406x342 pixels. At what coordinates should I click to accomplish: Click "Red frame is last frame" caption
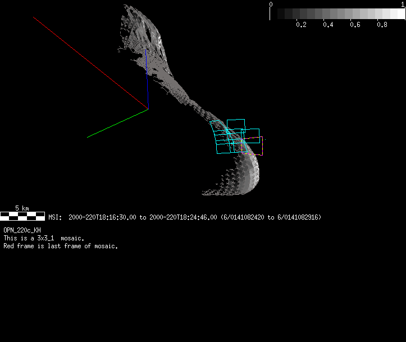point(61,246)
